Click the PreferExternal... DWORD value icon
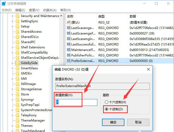Image resolution: width=174 pixels, height=132 pixels. [x=69, y=61]
